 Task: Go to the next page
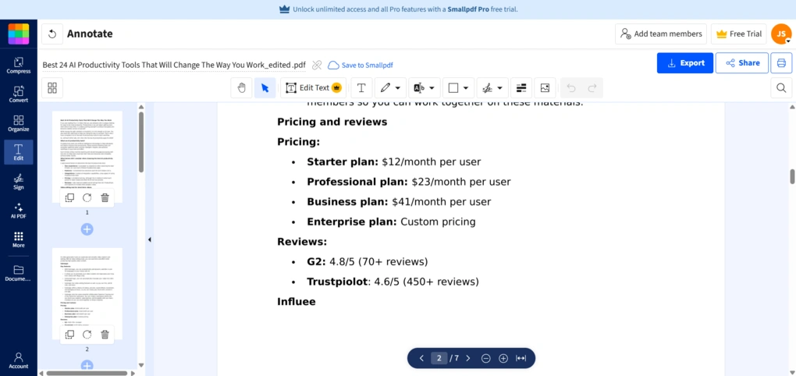(468, 358)
